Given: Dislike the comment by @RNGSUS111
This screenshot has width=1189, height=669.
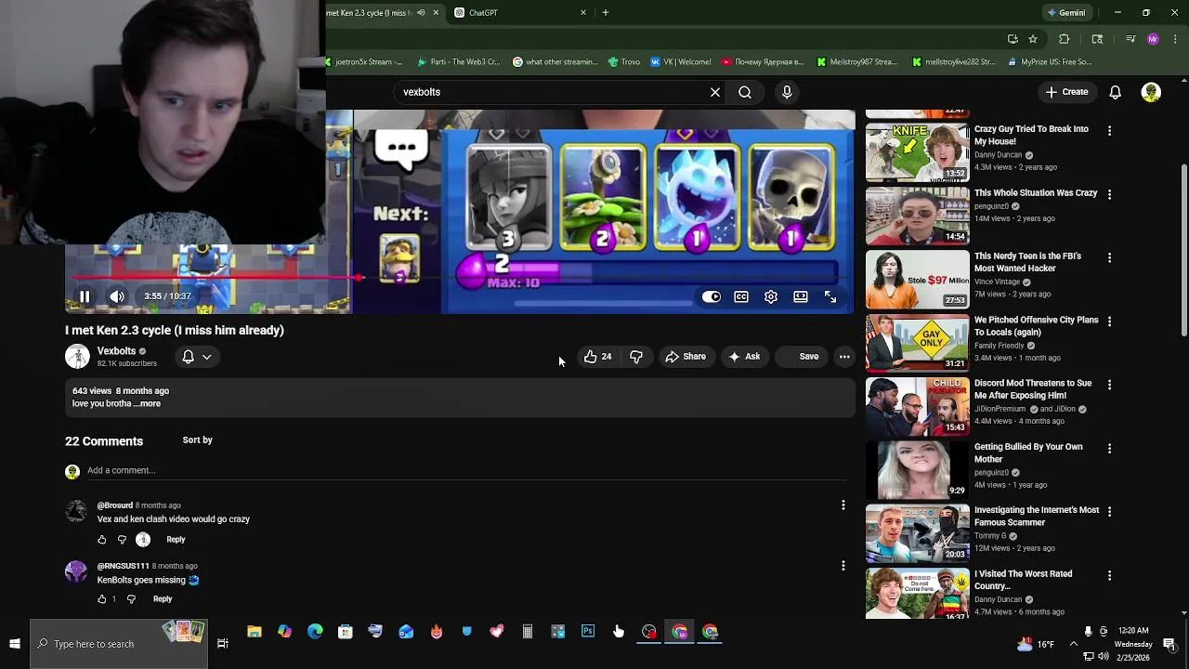Looking at the screenshot, I should [x=131, y=599].
